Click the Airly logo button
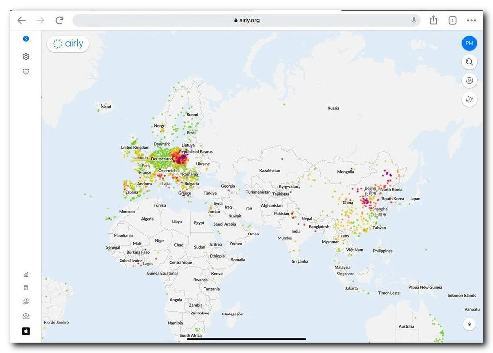Screen dimensions: 493x353 68,44
